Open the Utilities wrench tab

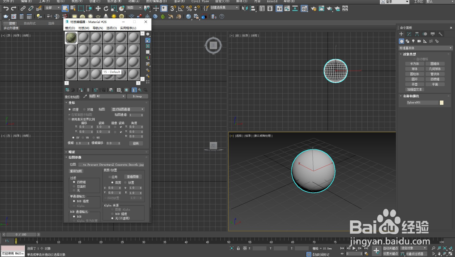(x=440, y=34)
